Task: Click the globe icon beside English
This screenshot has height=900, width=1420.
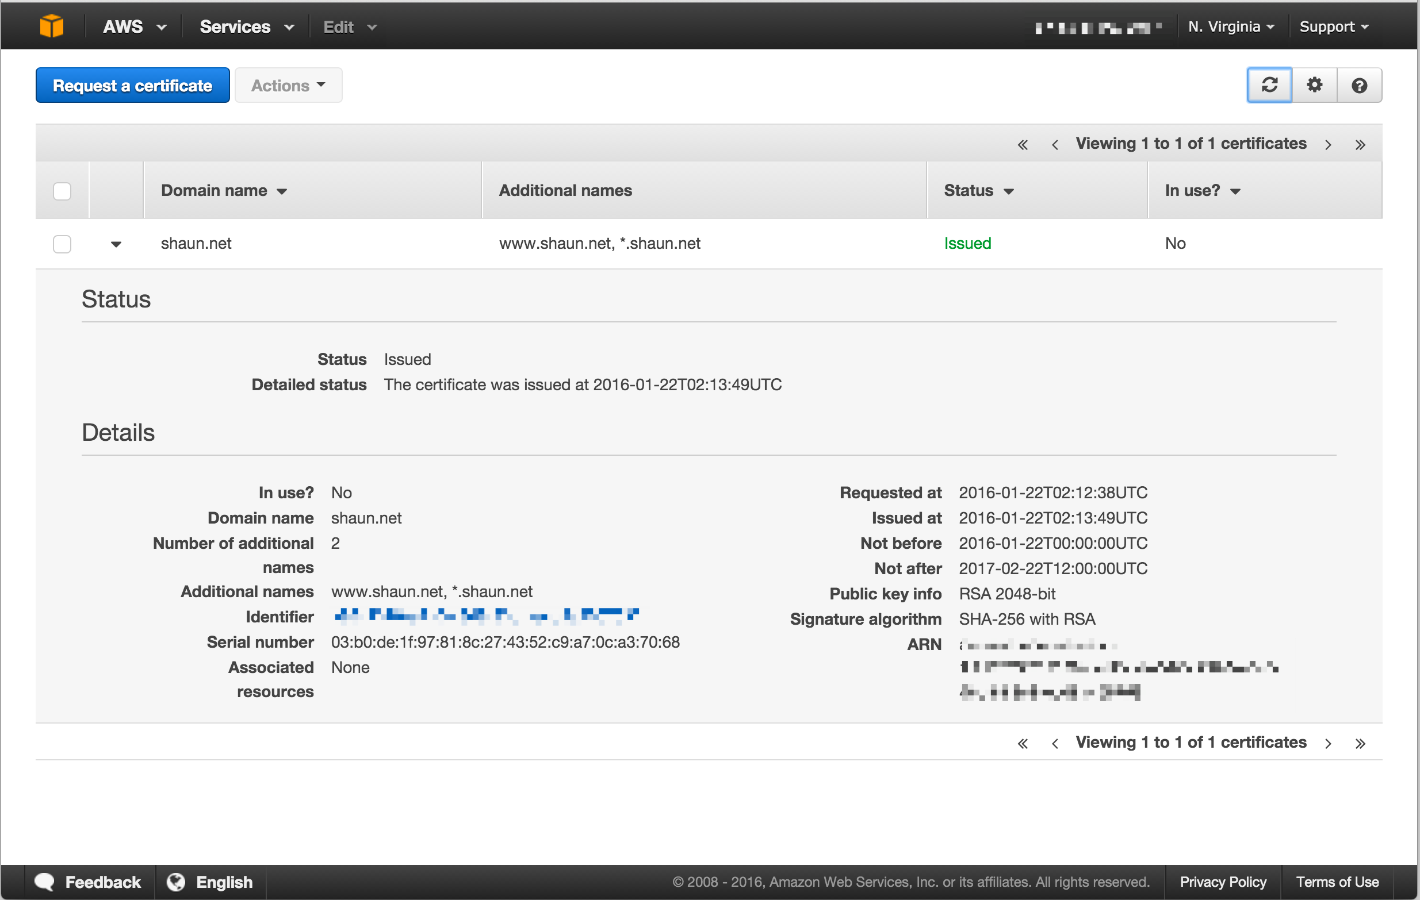Action: coord(176,882)
